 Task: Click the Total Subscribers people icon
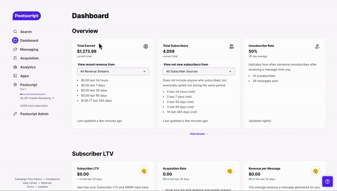(x=232, y=46)
